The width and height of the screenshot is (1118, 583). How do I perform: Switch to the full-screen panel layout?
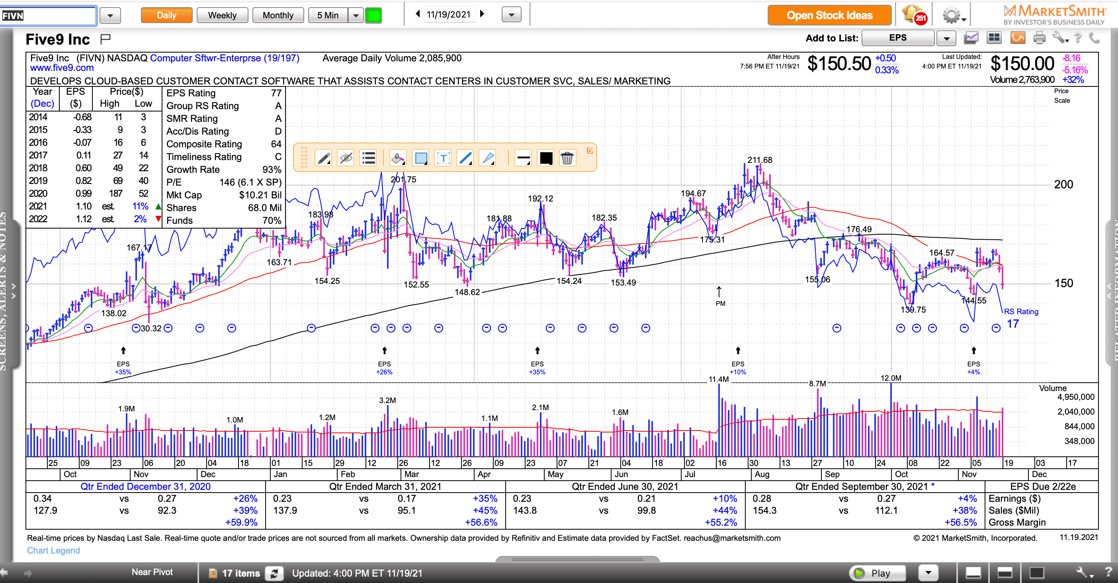tap(1037, 573)
